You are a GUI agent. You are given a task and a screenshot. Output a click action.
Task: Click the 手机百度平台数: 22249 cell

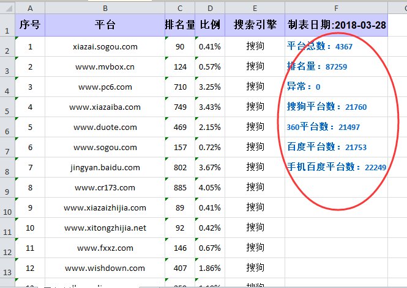(x=336, y=167)
